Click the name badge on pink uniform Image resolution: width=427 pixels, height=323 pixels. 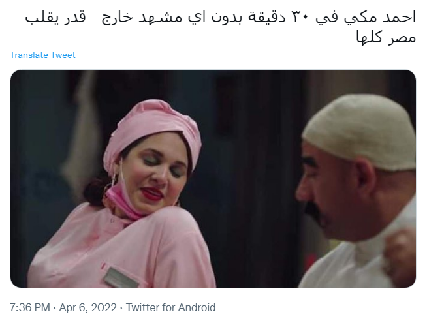[x=121, y=277]
